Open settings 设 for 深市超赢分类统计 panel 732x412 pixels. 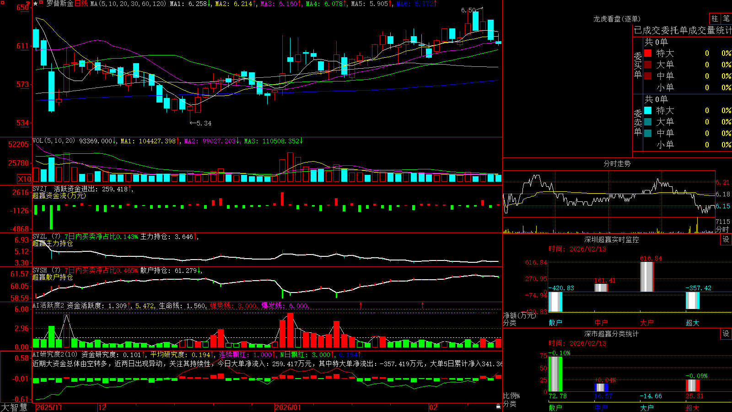tap(726, 334)
